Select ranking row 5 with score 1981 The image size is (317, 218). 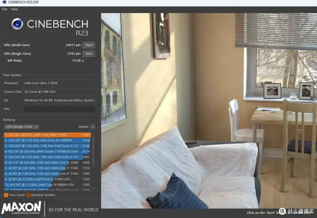pos(48,157)
